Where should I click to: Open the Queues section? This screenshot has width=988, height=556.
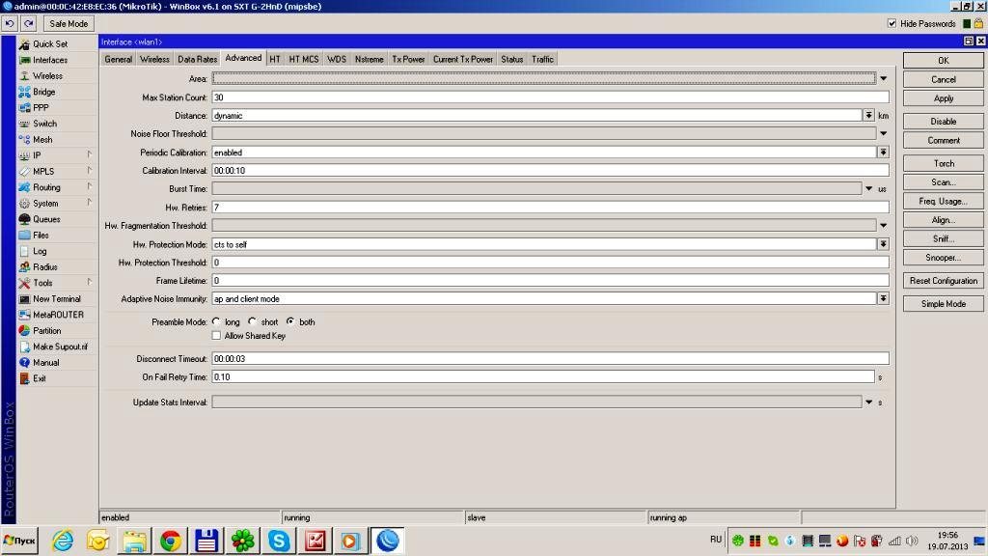(46, 219)
